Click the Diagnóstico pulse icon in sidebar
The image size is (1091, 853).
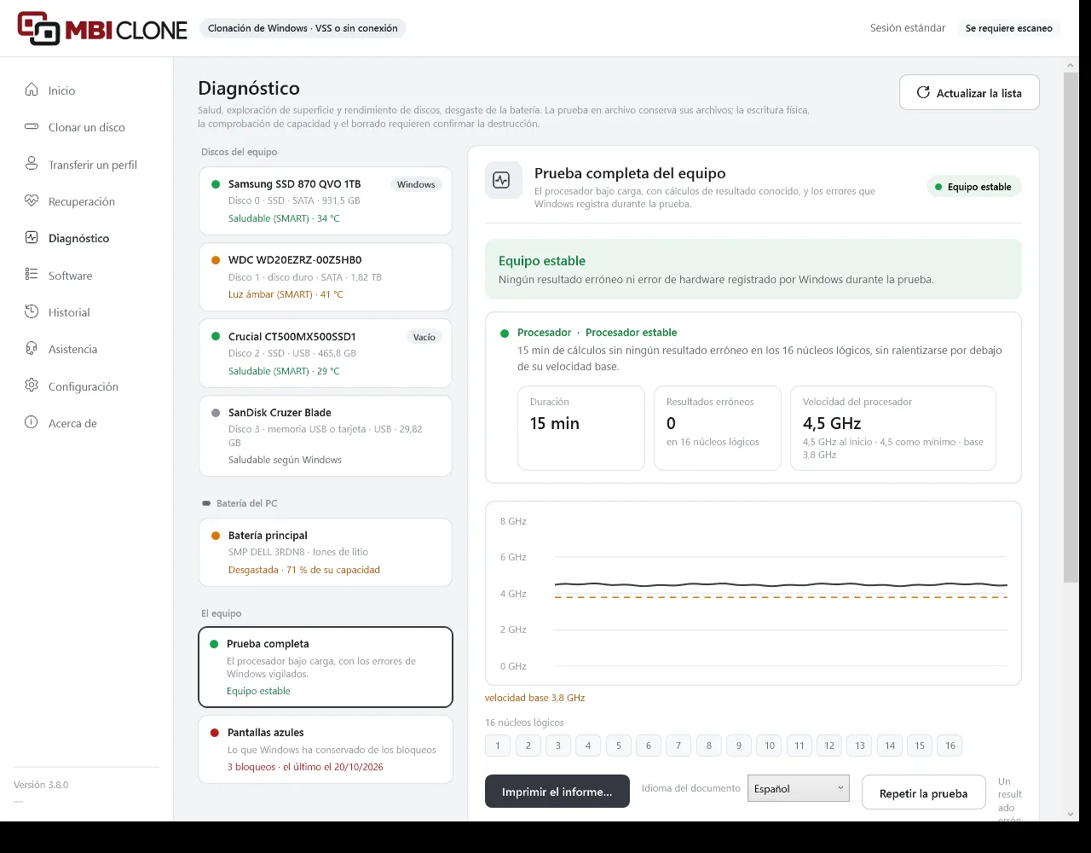pyautogui.click(x=32, y=238)
